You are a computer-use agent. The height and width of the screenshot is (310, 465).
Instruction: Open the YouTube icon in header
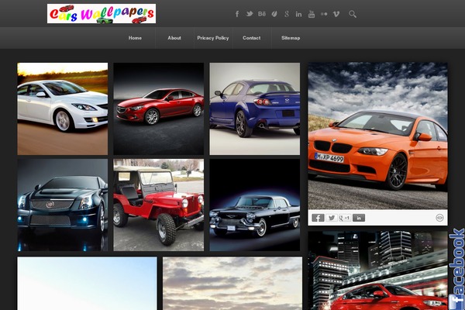pyautogui.click(x=312, y=14)
